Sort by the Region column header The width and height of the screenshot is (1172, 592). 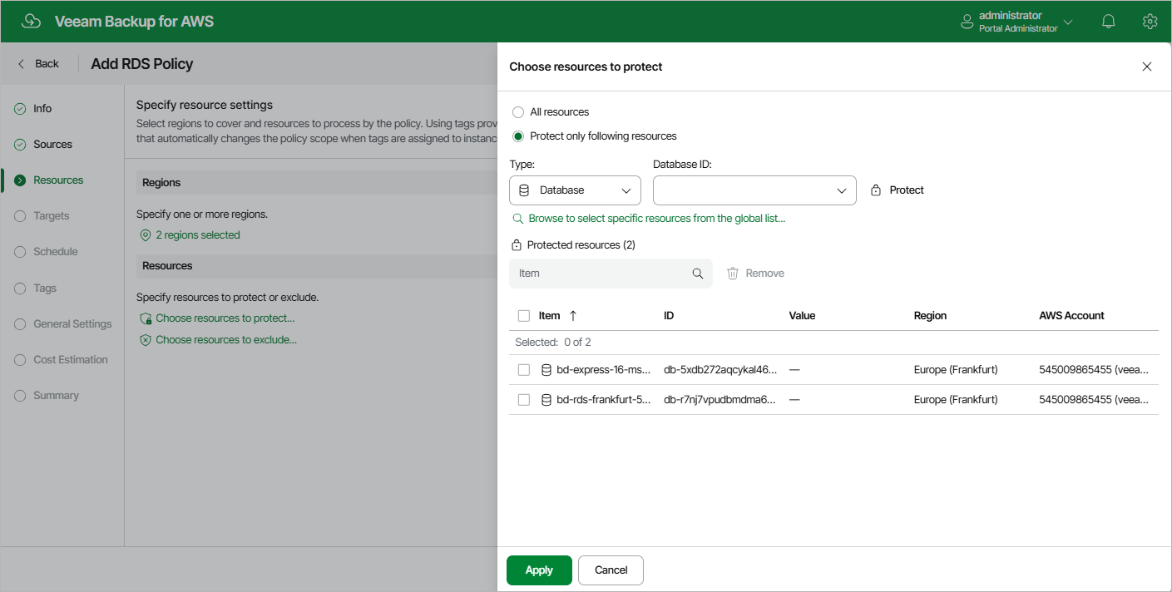[930, 316]
